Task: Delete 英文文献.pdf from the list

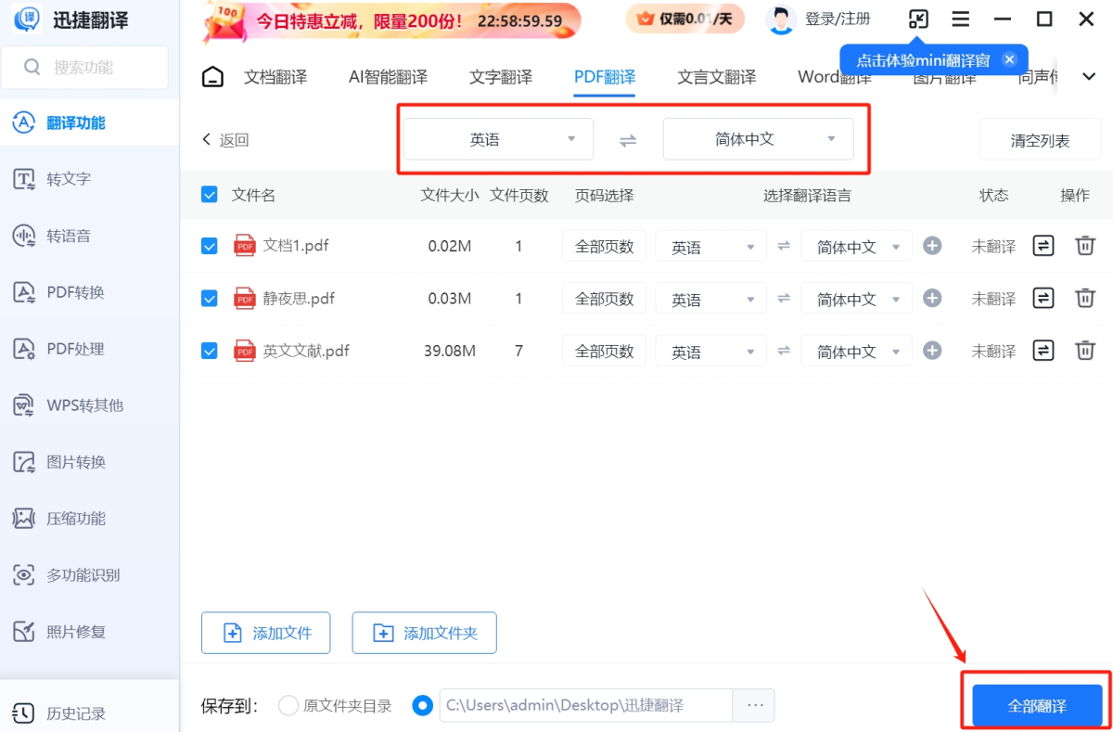Action: 1084,351
